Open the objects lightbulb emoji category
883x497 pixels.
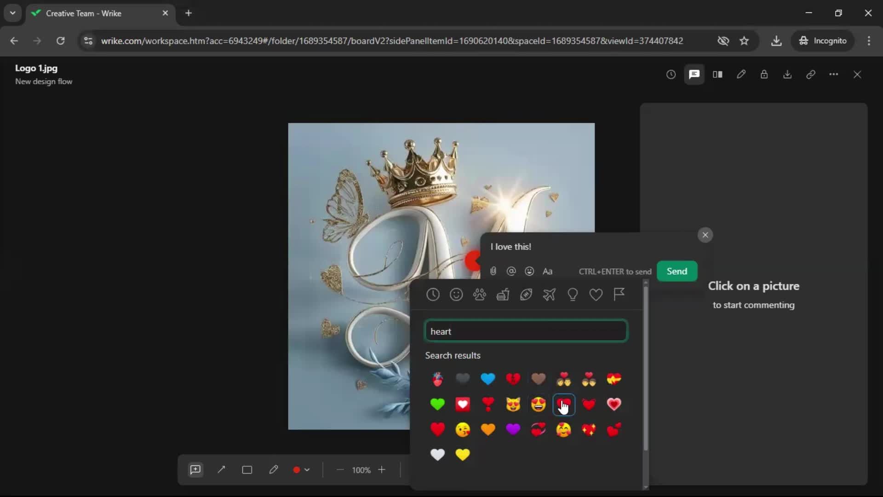(x=573, y=295)
